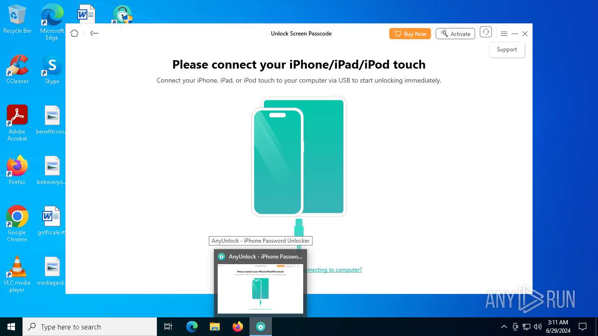Select the benefitsson image file on desktop

pos(52,120)
